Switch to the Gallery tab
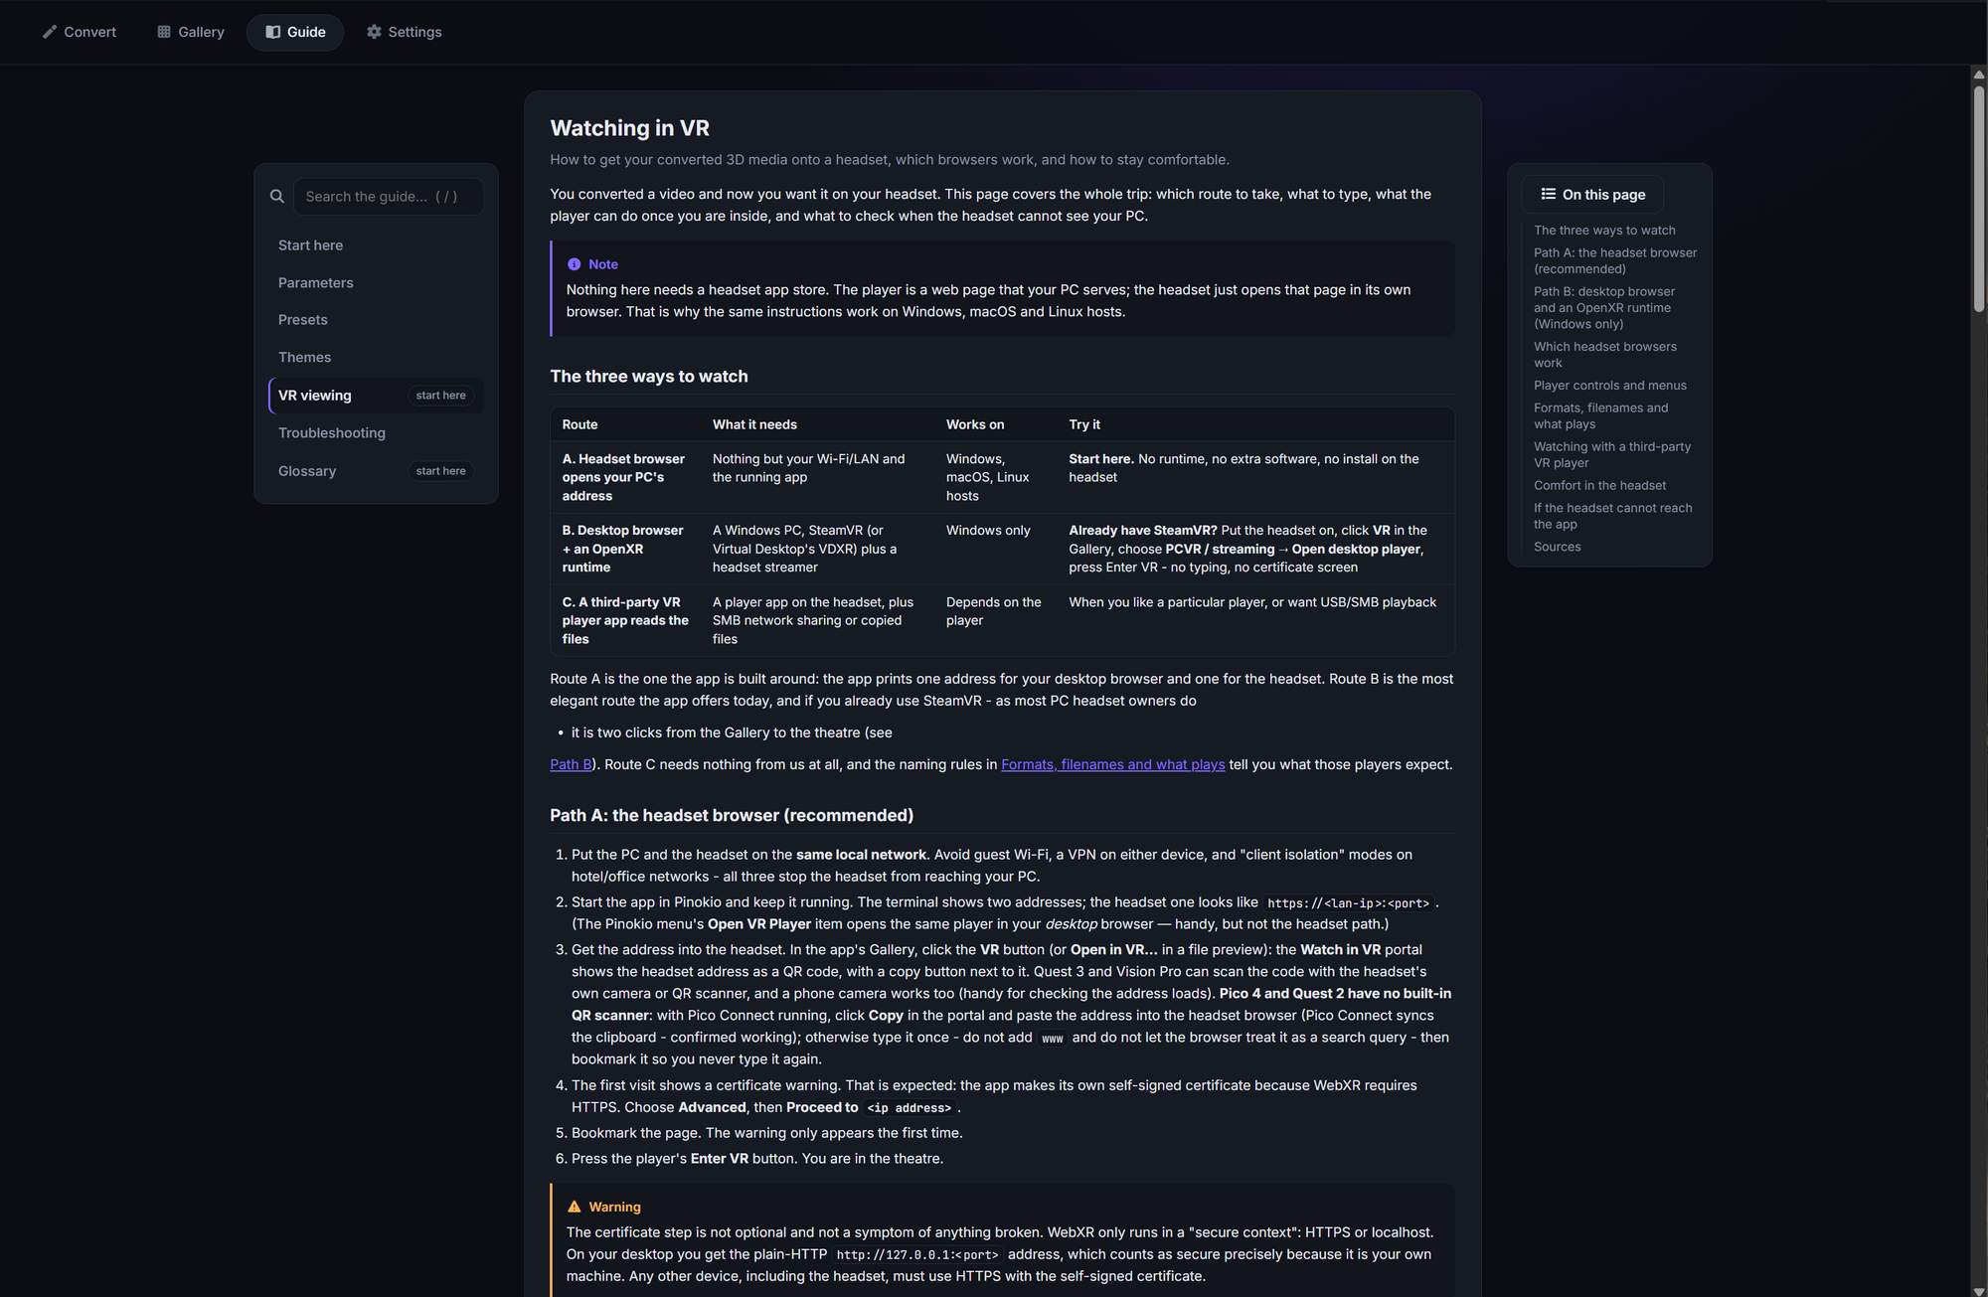The height and width of the screenshot is (1297, 1988). click(191, 32)
